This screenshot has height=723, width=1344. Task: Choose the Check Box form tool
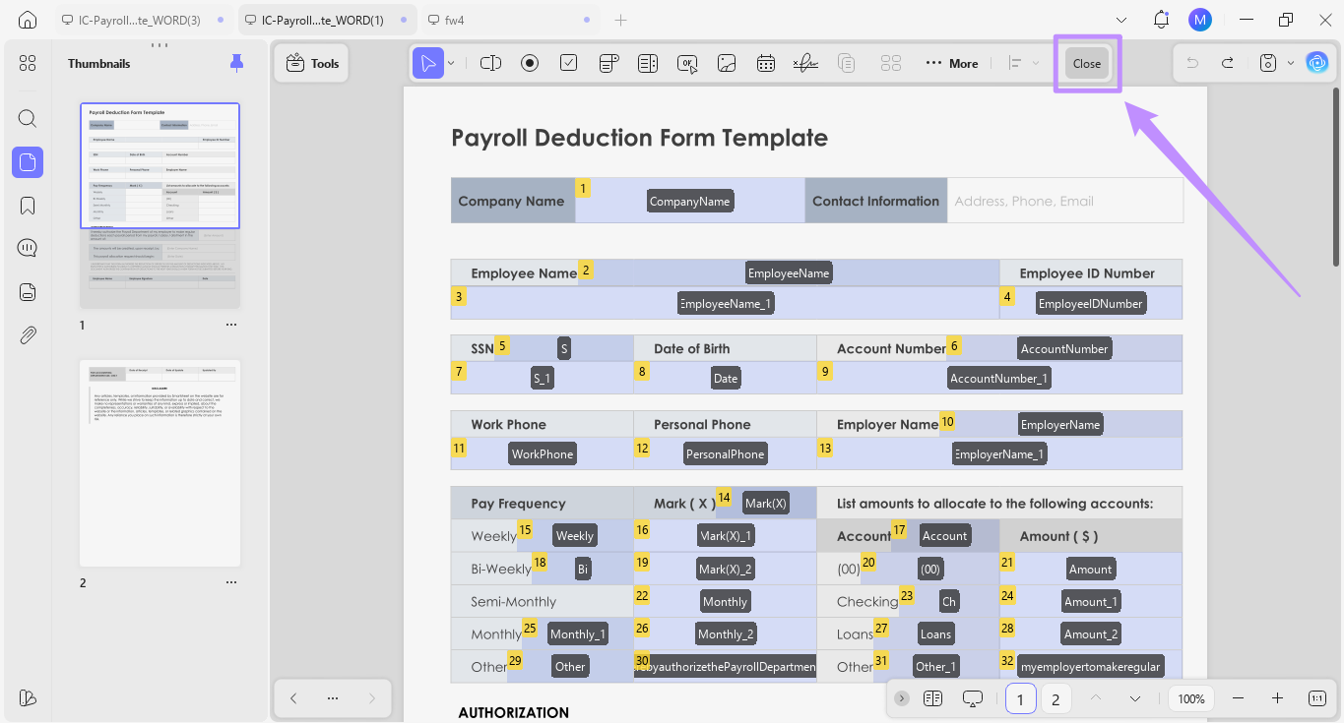click(569, 63)
